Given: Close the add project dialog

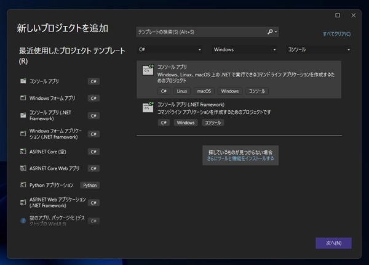Looking at the screenshot, I should click(354, 15).
